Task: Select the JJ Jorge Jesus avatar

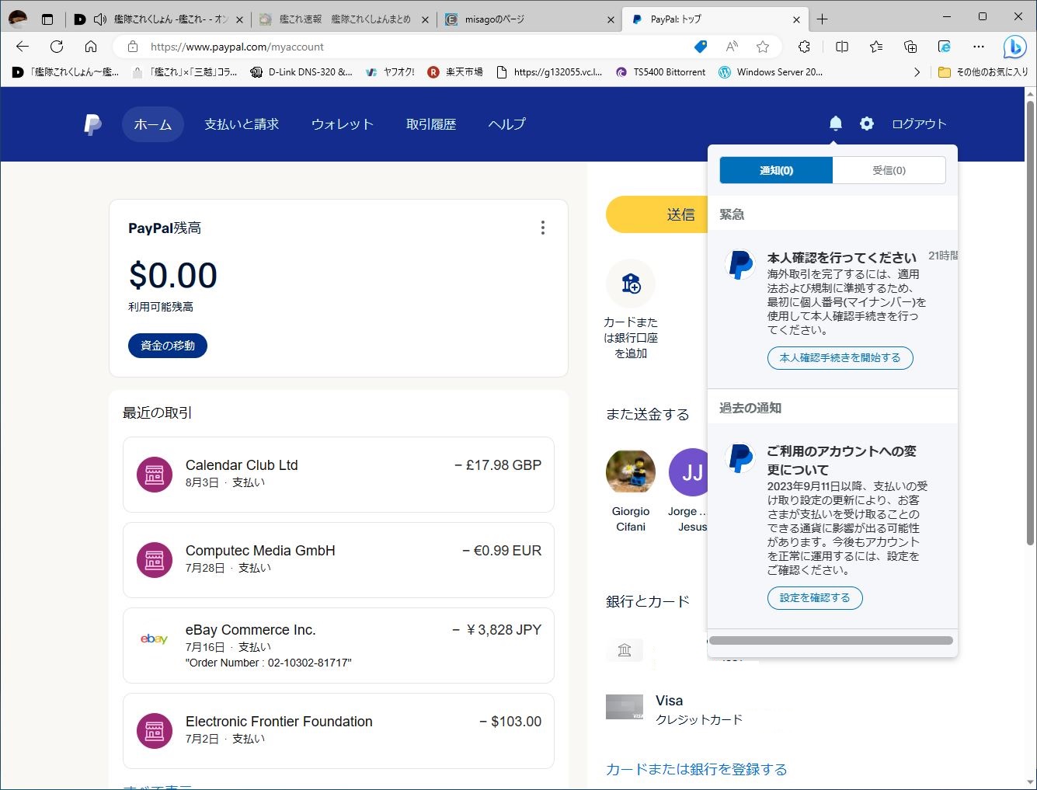Action: [x=691, y=472]
